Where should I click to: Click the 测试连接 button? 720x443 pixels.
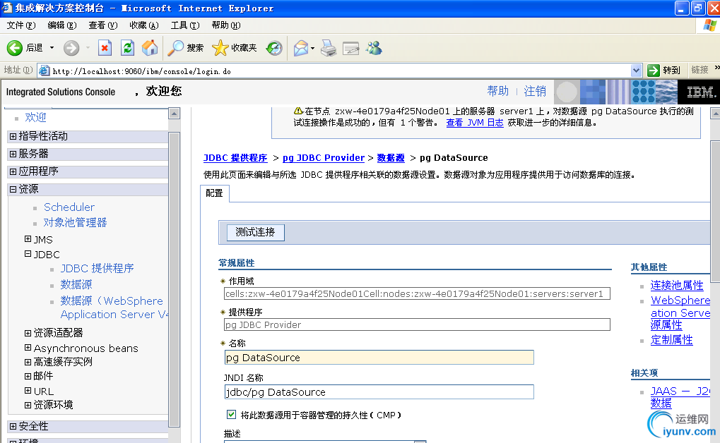[255, 232]
